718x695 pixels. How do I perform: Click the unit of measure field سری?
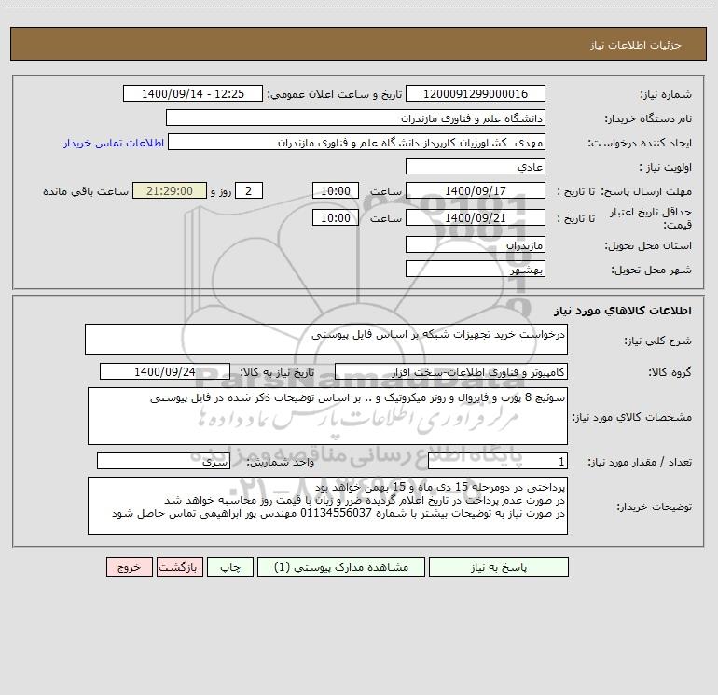point(163,461)
